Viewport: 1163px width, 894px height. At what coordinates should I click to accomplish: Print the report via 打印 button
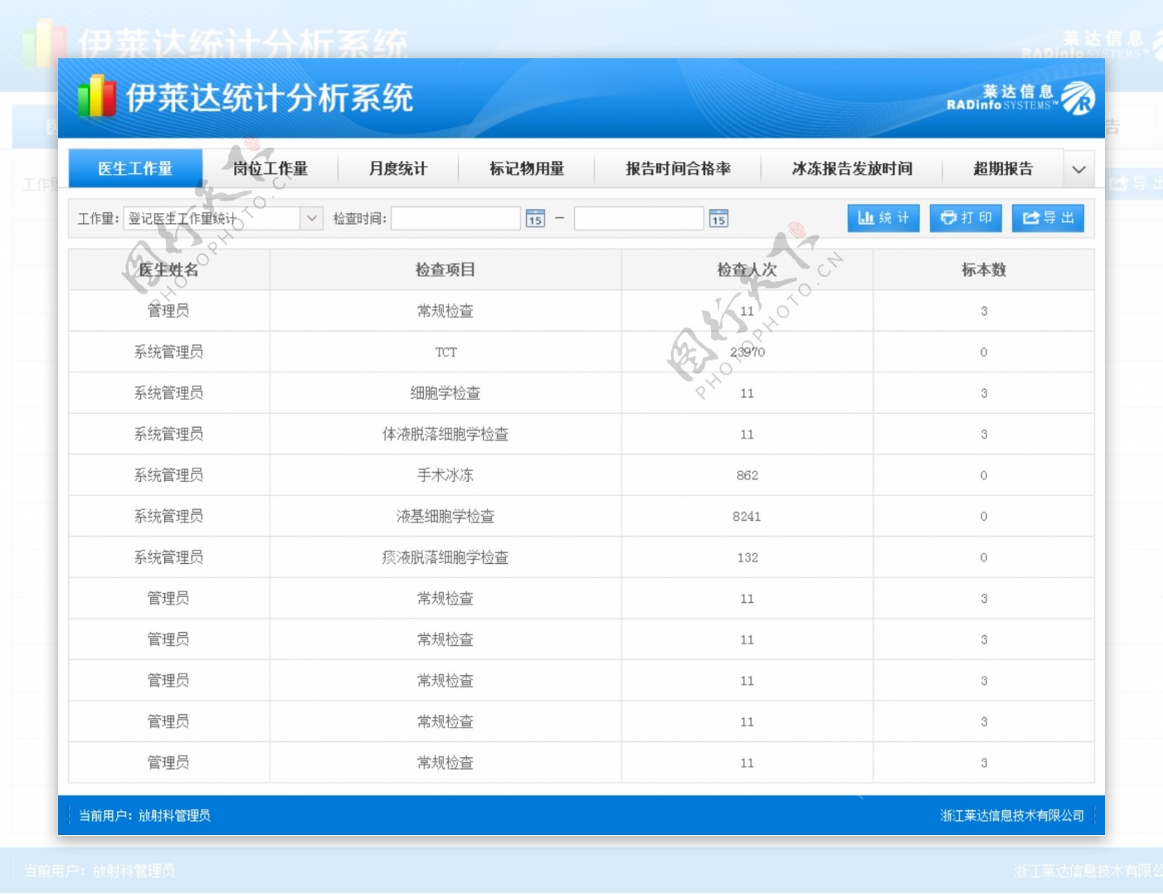pos(966,218)
